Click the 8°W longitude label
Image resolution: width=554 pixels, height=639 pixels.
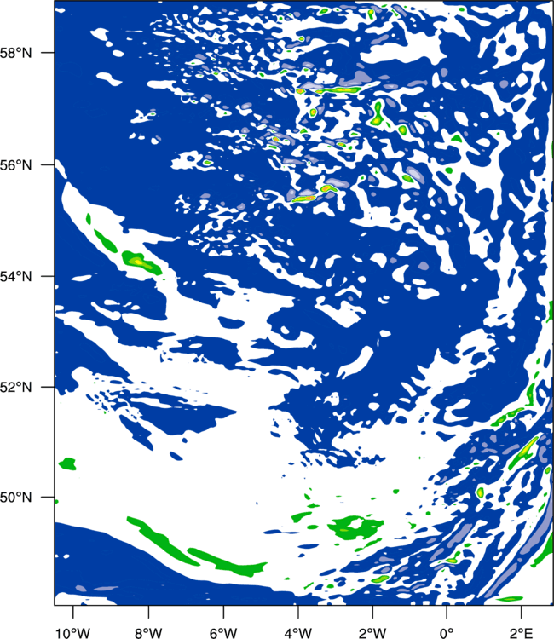pos(148,633)
